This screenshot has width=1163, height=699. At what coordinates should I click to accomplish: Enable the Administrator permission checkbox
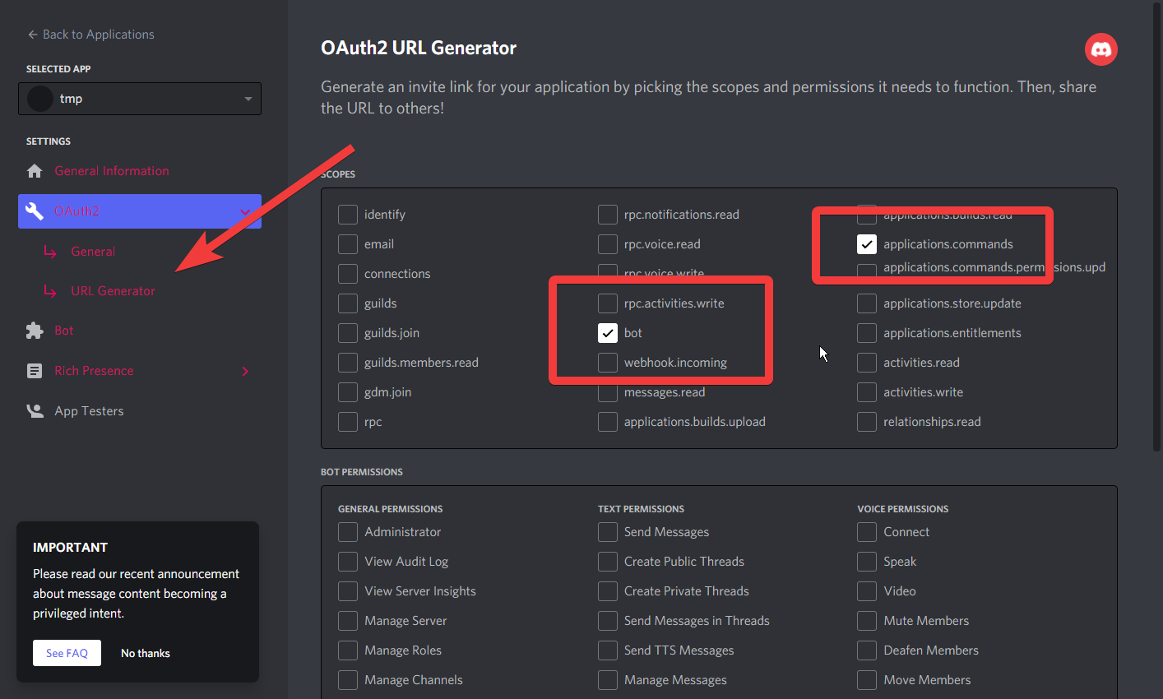click(x=348, y=532)
